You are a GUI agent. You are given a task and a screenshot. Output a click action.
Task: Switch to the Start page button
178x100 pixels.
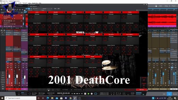coord(160,6)
